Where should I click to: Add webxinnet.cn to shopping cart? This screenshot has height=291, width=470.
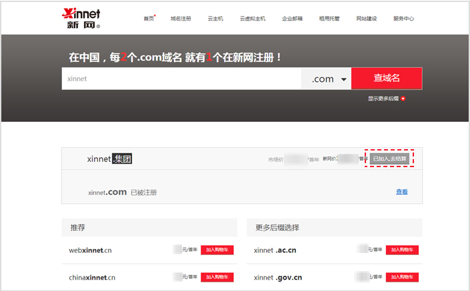tap(217, 250)
